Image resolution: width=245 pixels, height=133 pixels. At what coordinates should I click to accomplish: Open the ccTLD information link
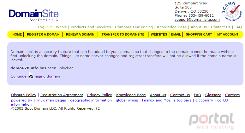(x=223, y=100)
